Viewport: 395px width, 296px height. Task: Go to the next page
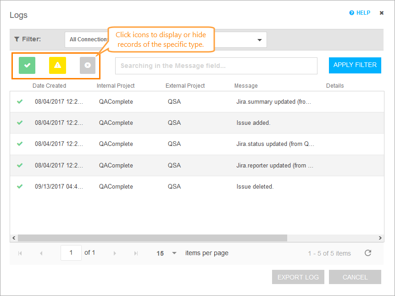point(115,253)
